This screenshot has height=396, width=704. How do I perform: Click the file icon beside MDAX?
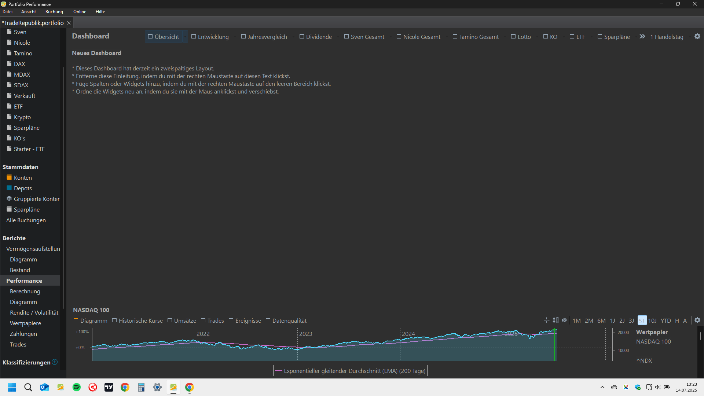coord(9,74)
